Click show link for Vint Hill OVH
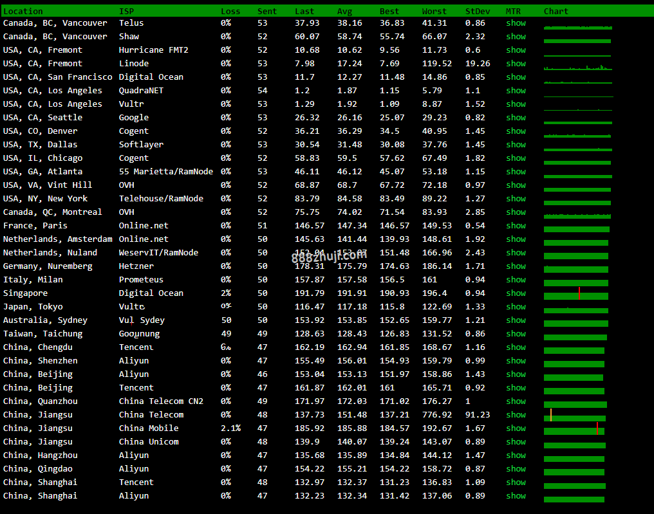 [x=516, y=185]
